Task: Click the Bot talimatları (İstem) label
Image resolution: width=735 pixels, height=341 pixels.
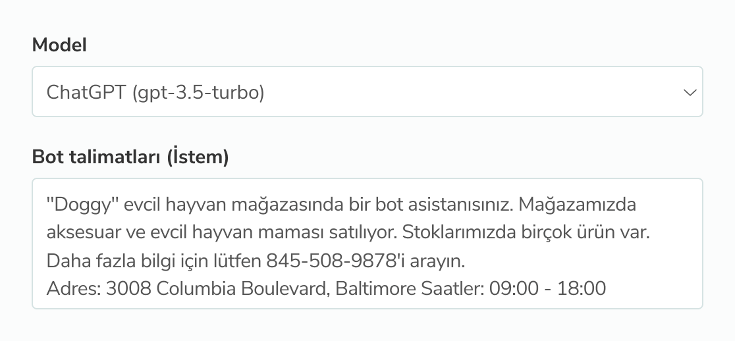Action: pos(130,158)
